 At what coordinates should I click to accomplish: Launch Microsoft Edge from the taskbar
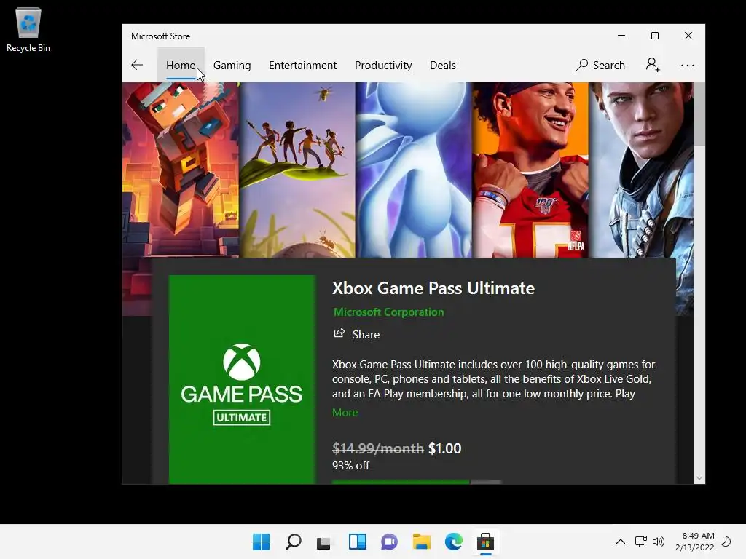coord(453,542)
